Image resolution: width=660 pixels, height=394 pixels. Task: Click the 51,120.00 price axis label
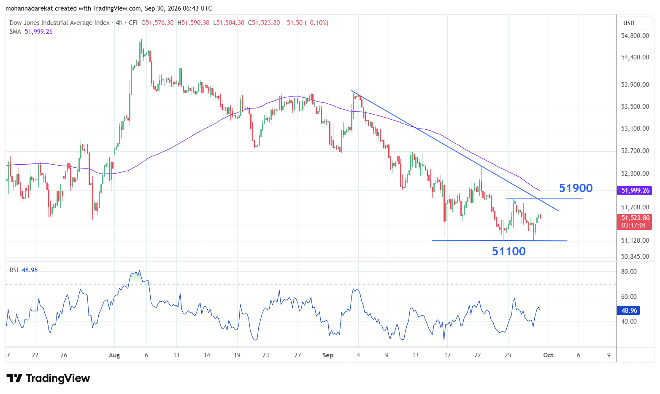pos(635,241)
